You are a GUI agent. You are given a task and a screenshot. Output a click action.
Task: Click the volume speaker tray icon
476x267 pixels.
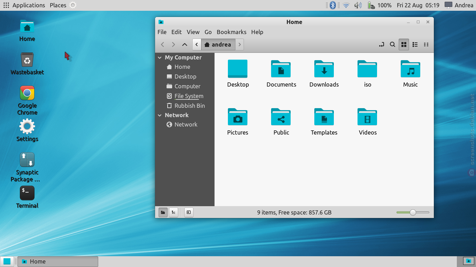pyautogui.click(x=358, y=5)
